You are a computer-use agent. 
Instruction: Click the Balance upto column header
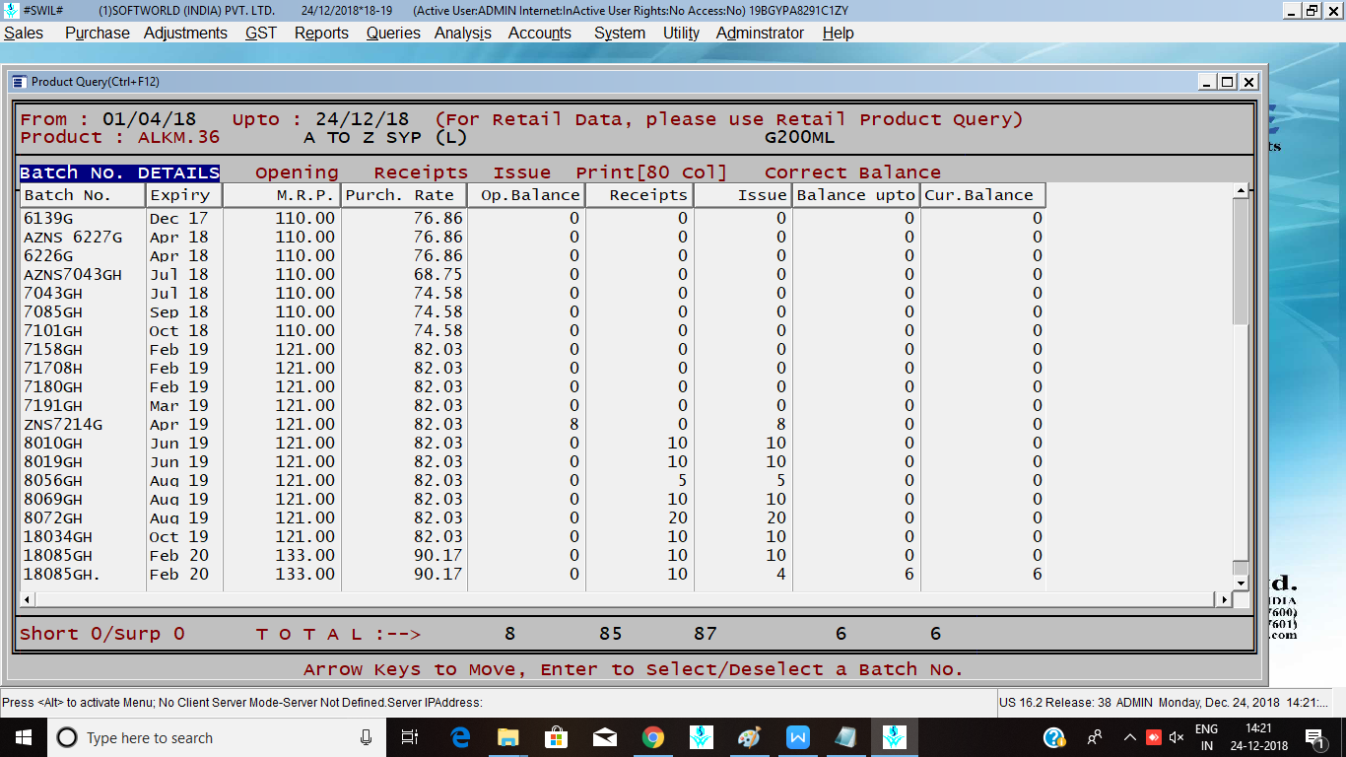point(856,195)
